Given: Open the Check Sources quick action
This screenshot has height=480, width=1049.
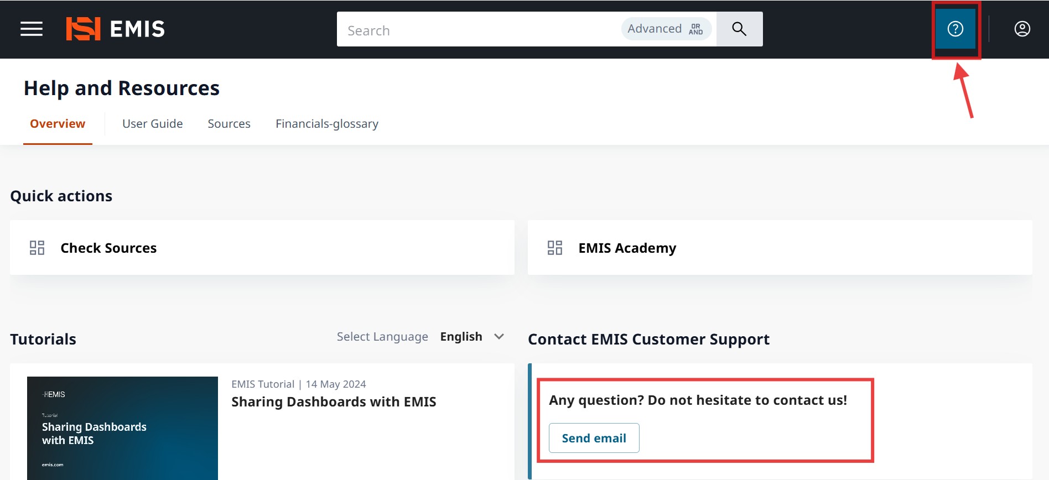Looking at the screenshot, I should pyautogui.click(x=262, y=248).
